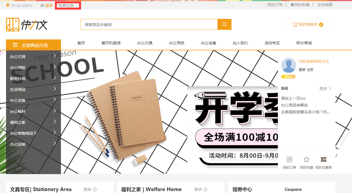
Task: Open the 积分商城 menu item
Action: [x=304, y=43]
